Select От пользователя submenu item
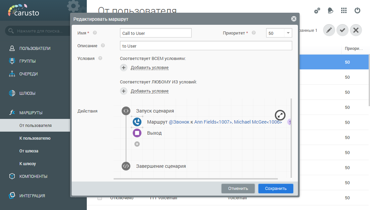The image size is (370, 210). [x=35, y=125]
